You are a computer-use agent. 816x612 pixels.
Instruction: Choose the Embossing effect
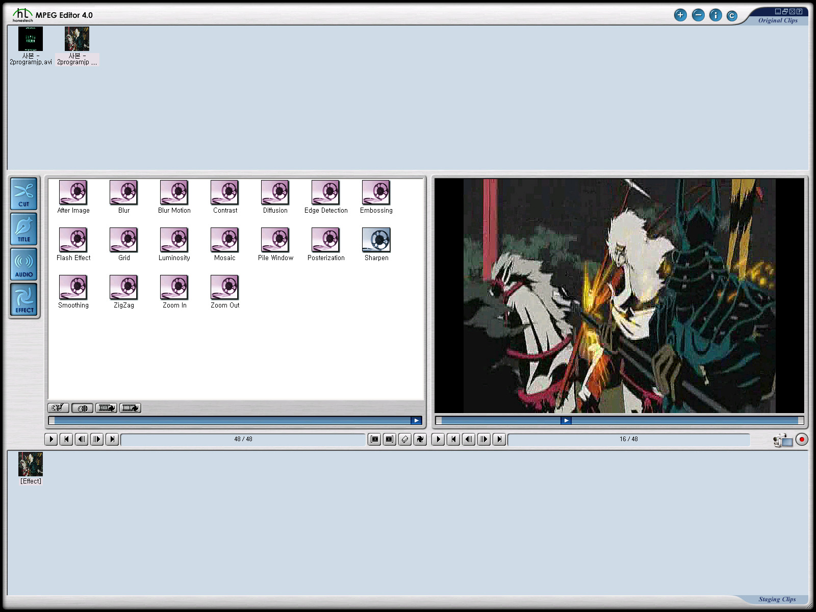point(376,197)
